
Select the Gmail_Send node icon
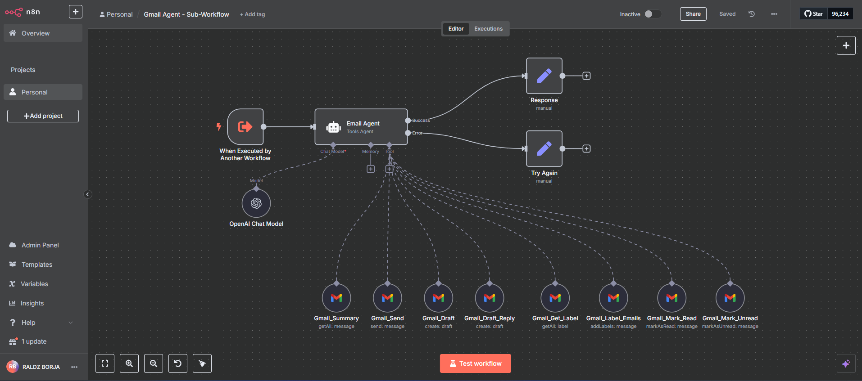click(387, 298)
